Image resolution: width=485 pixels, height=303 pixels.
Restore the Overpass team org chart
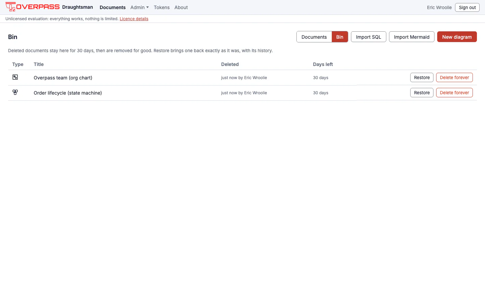click(422, 77)
